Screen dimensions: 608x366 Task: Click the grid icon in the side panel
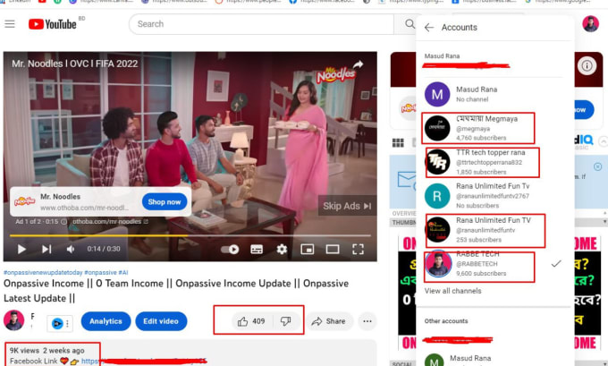coord(398,143)
